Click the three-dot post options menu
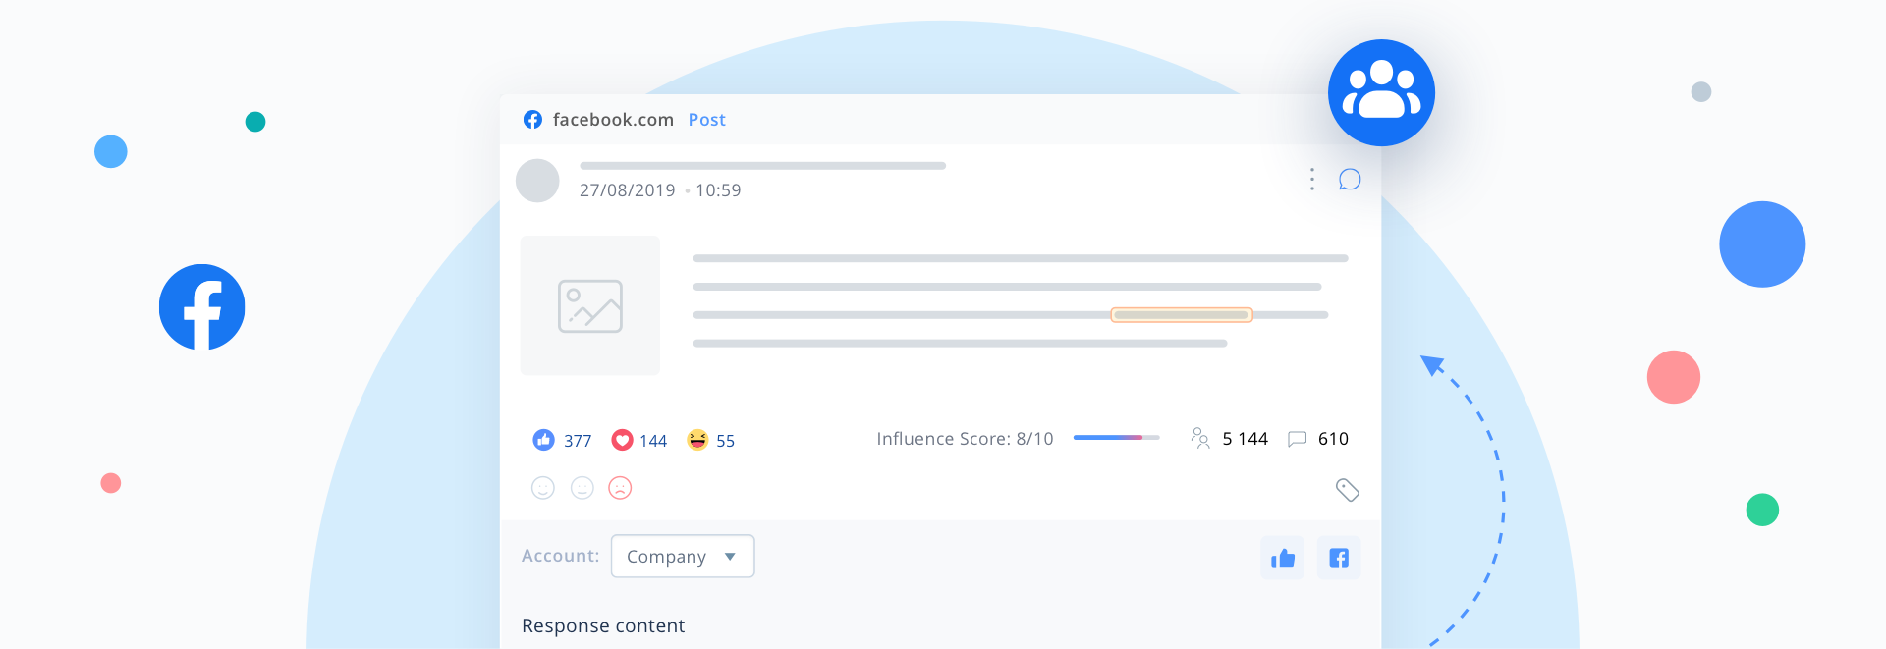1886x649 pixels. 1311,179
